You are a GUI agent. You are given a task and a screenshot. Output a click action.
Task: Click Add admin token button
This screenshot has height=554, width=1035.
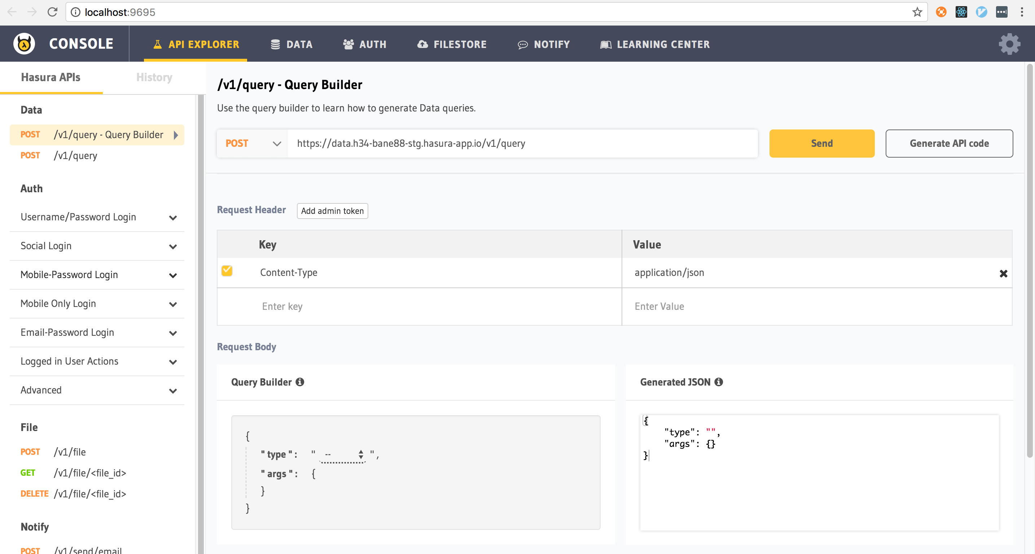click(332, 211)
